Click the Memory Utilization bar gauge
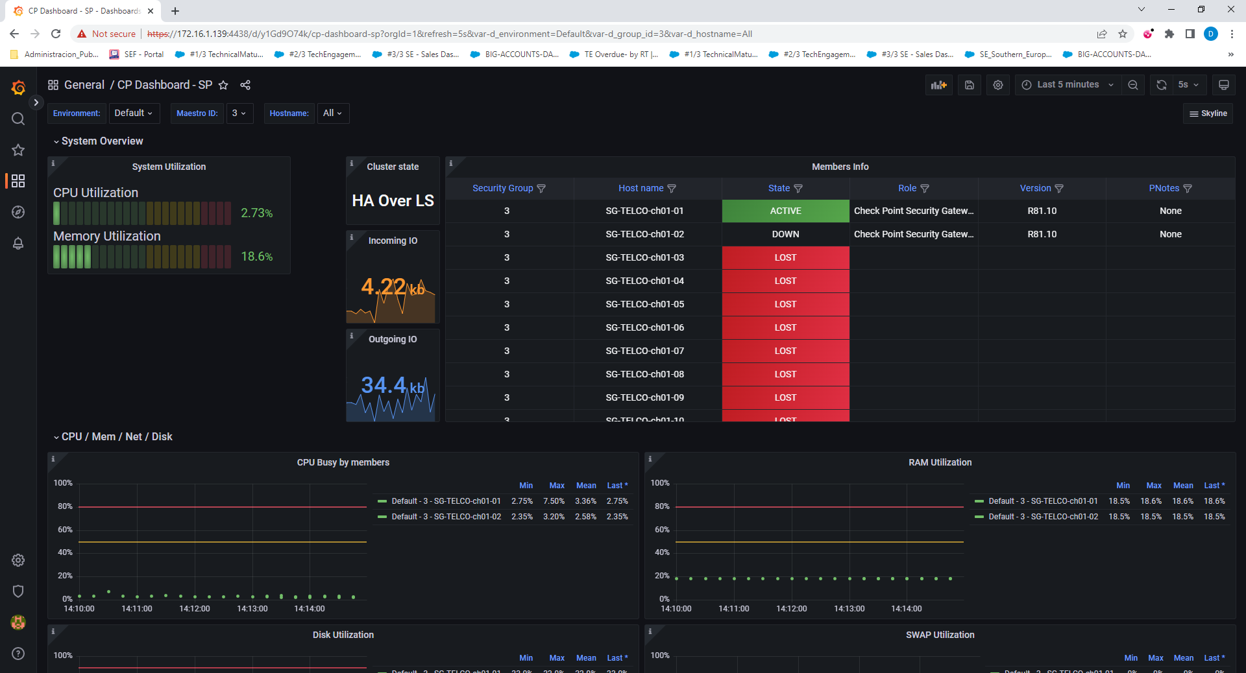1246x673 pixels. [142, 257]
